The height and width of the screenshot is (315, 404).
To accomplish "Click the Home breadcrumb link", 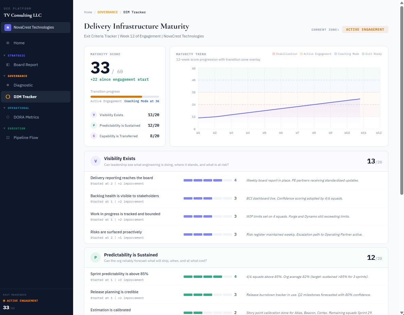I will click(88, 12).
